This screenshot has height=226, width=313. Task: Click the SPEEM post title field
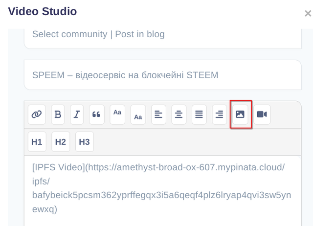pos(162,75)
